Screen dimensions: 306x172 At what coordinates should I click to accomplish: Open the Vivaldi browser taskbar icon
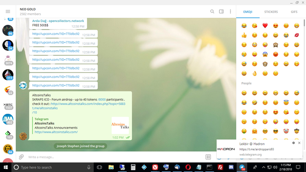tap(155, 167)
